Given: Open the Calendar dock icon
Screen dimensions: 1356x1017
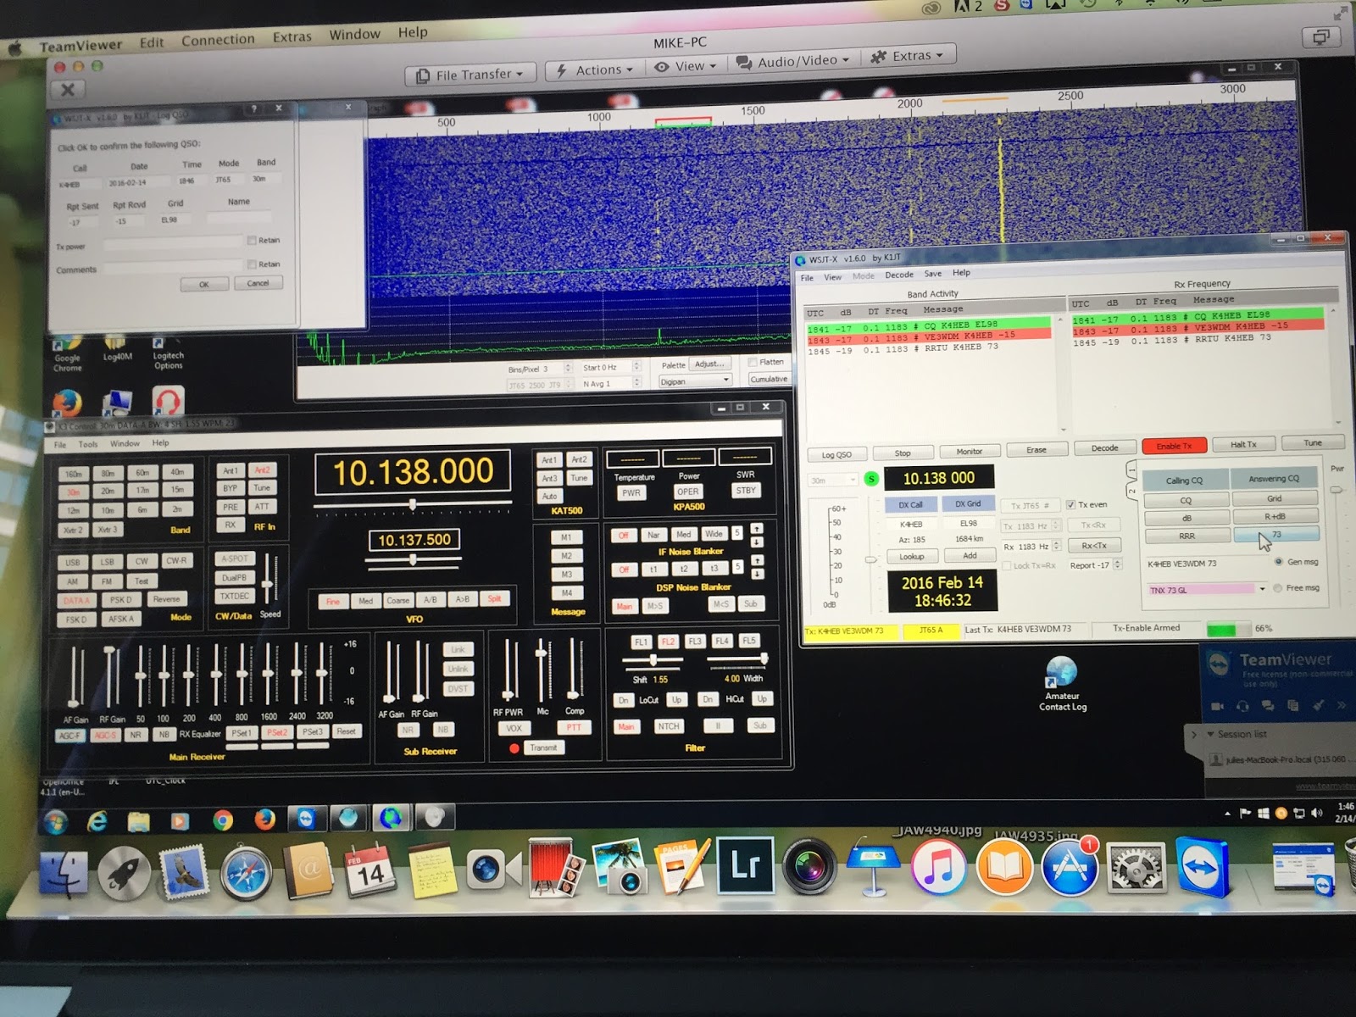Looking at the screenshot, I should coord(370,870).
